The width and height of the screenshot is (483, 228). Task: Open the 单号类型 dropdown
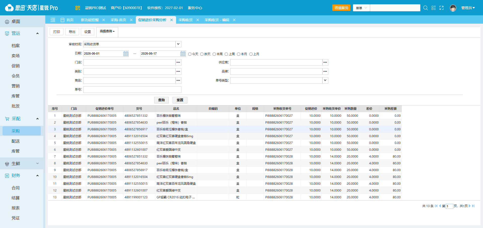pos(279,81)
